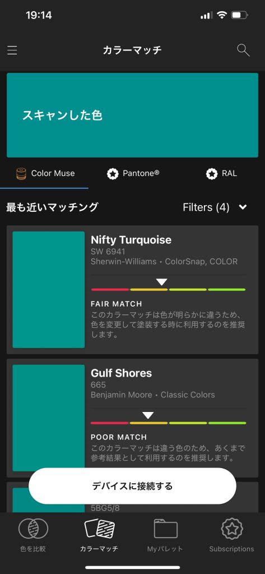Switch to the Pantone tab

[x=133, y=174]
